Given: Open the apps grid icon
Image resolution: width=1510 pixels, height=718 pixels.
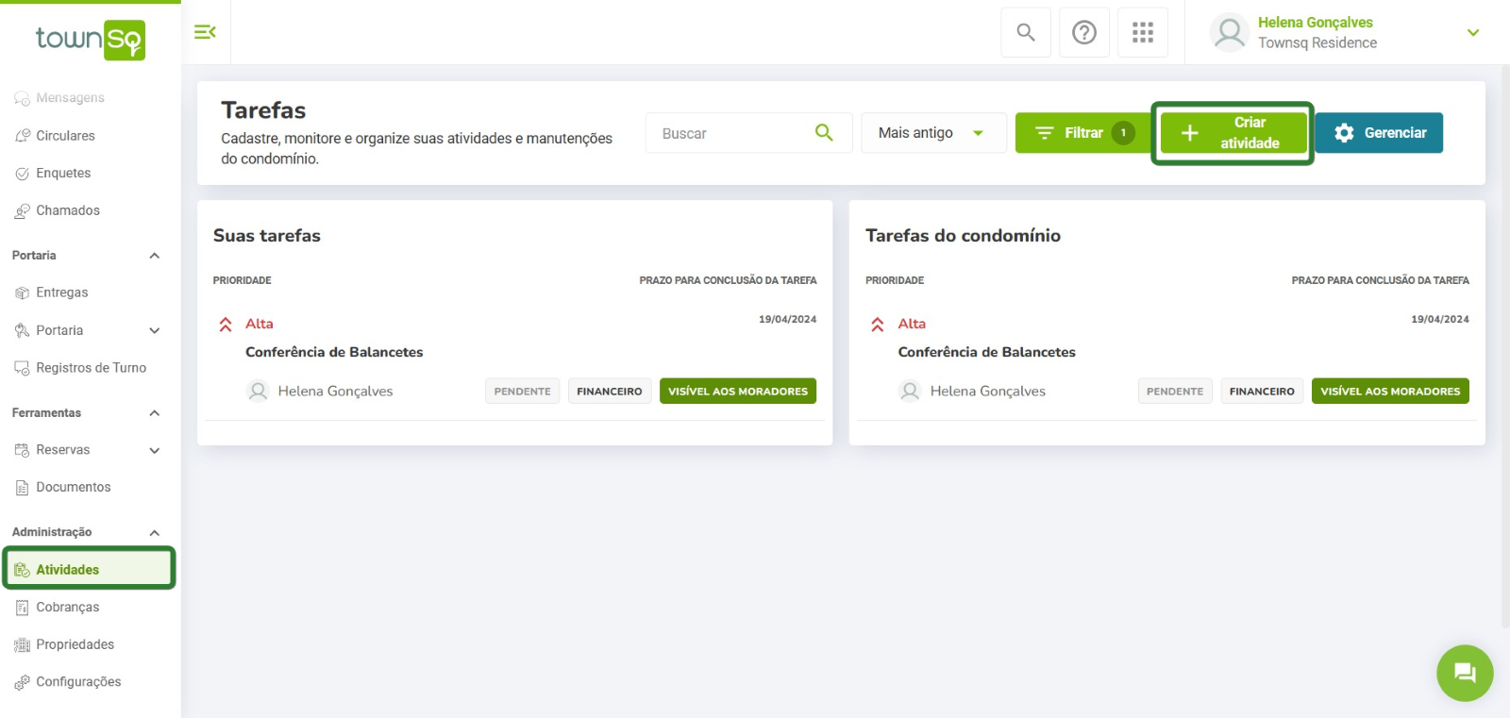Looking at the screenshot, I should [x=1143, y=32].
